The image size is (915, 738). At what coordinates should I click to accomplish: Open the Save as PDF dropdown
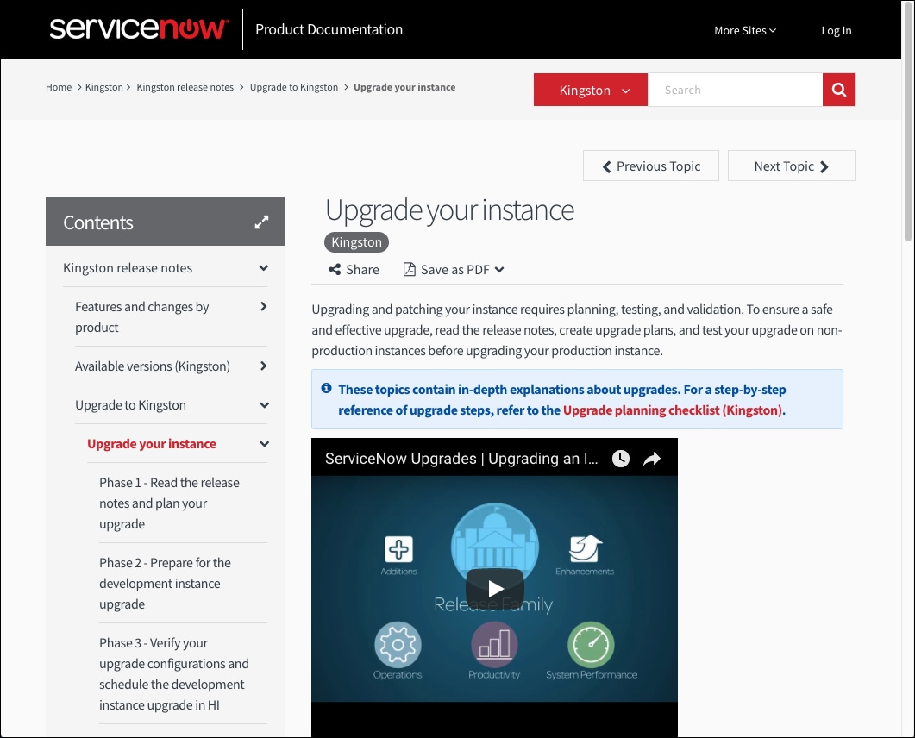[454, 270]
